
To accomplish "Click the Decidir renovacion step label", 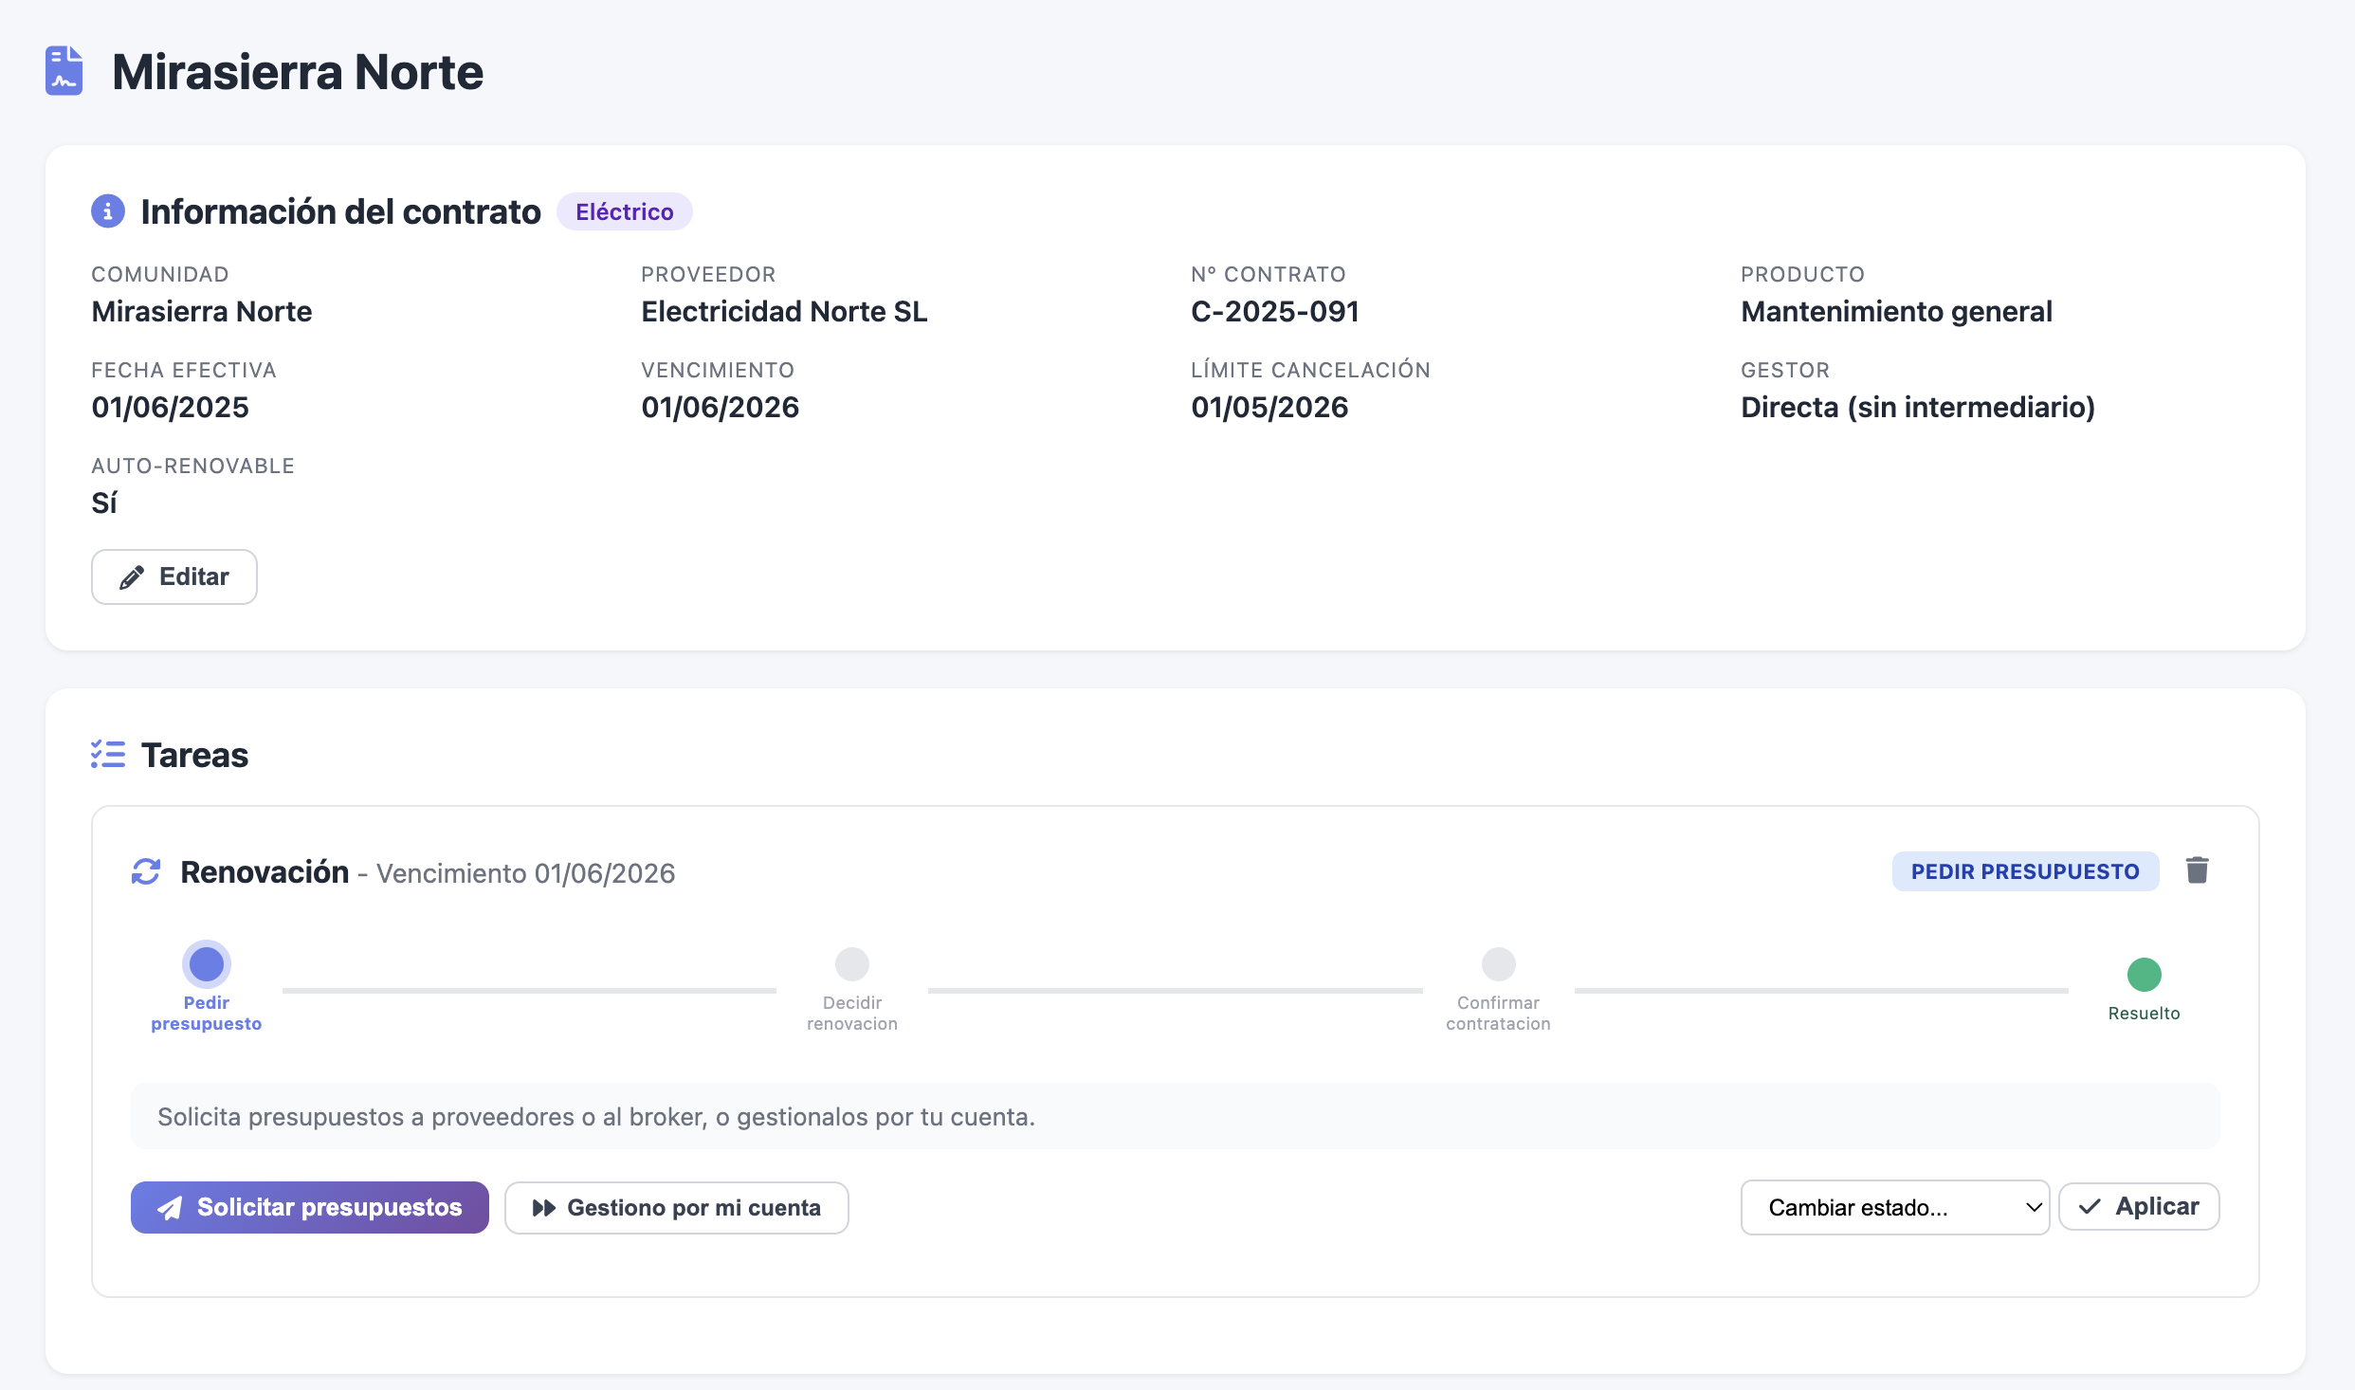I will [x=852, y=1013].
